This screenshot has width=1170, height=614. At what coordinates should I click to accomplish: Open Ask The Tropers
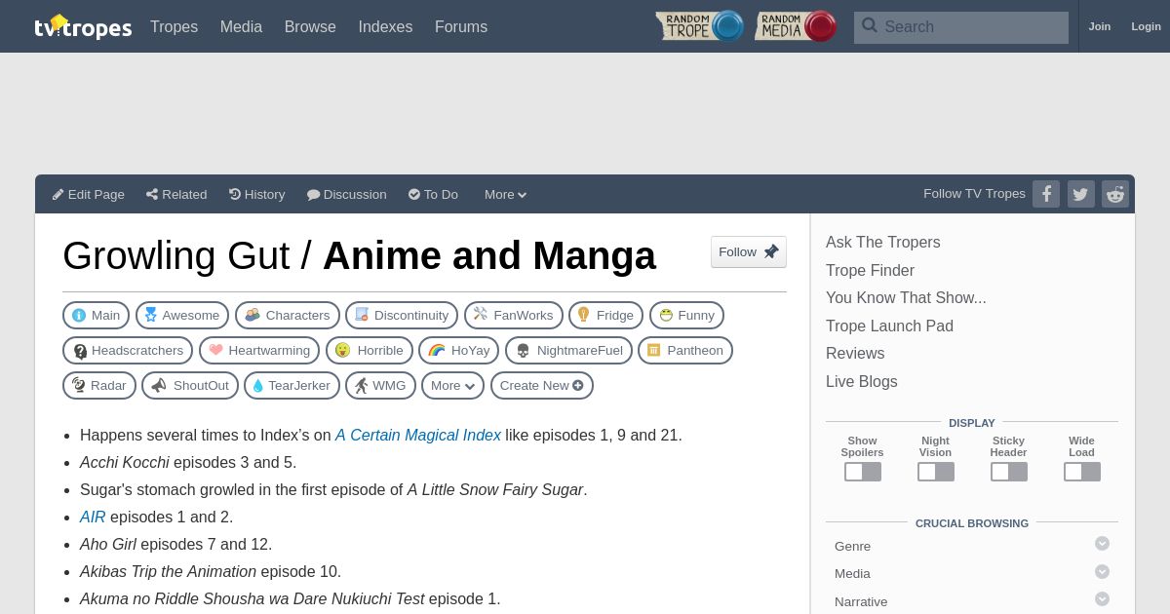(883, 242)
